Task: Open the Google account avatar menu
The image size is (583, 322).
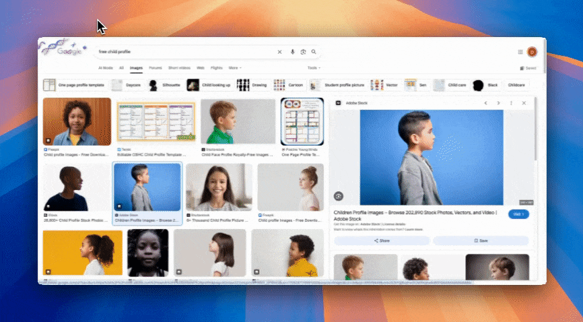Action: tap(532, 52)
